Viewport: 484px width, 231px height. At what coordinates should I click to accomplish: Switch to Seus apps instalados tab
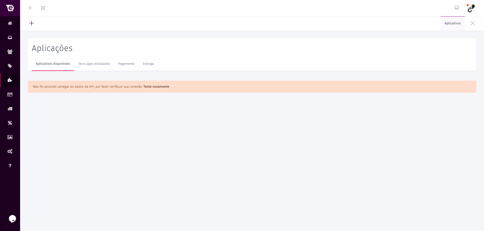pyautogui.click(x=94, y=64)
